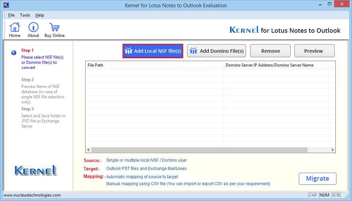
Task: Click the Step 3 heading
Action: tap(27, 109)
